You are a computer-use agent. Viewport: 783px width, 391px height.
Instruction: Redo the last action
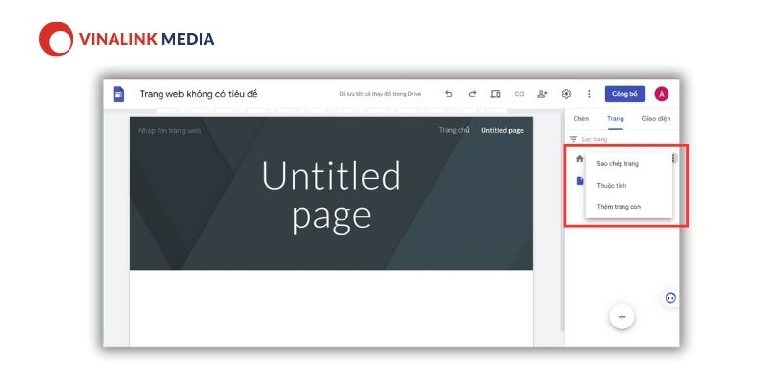[x=472, y=94]
